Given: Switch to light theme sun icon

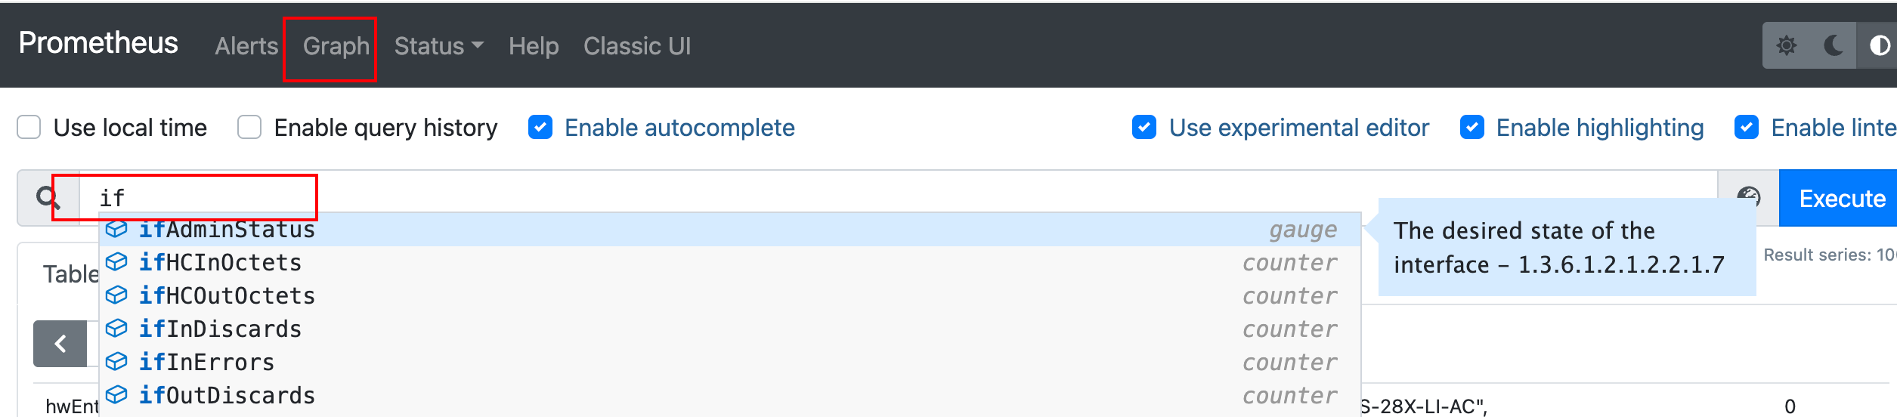Looking at the screenshot, I should (x=1786, y=46).
